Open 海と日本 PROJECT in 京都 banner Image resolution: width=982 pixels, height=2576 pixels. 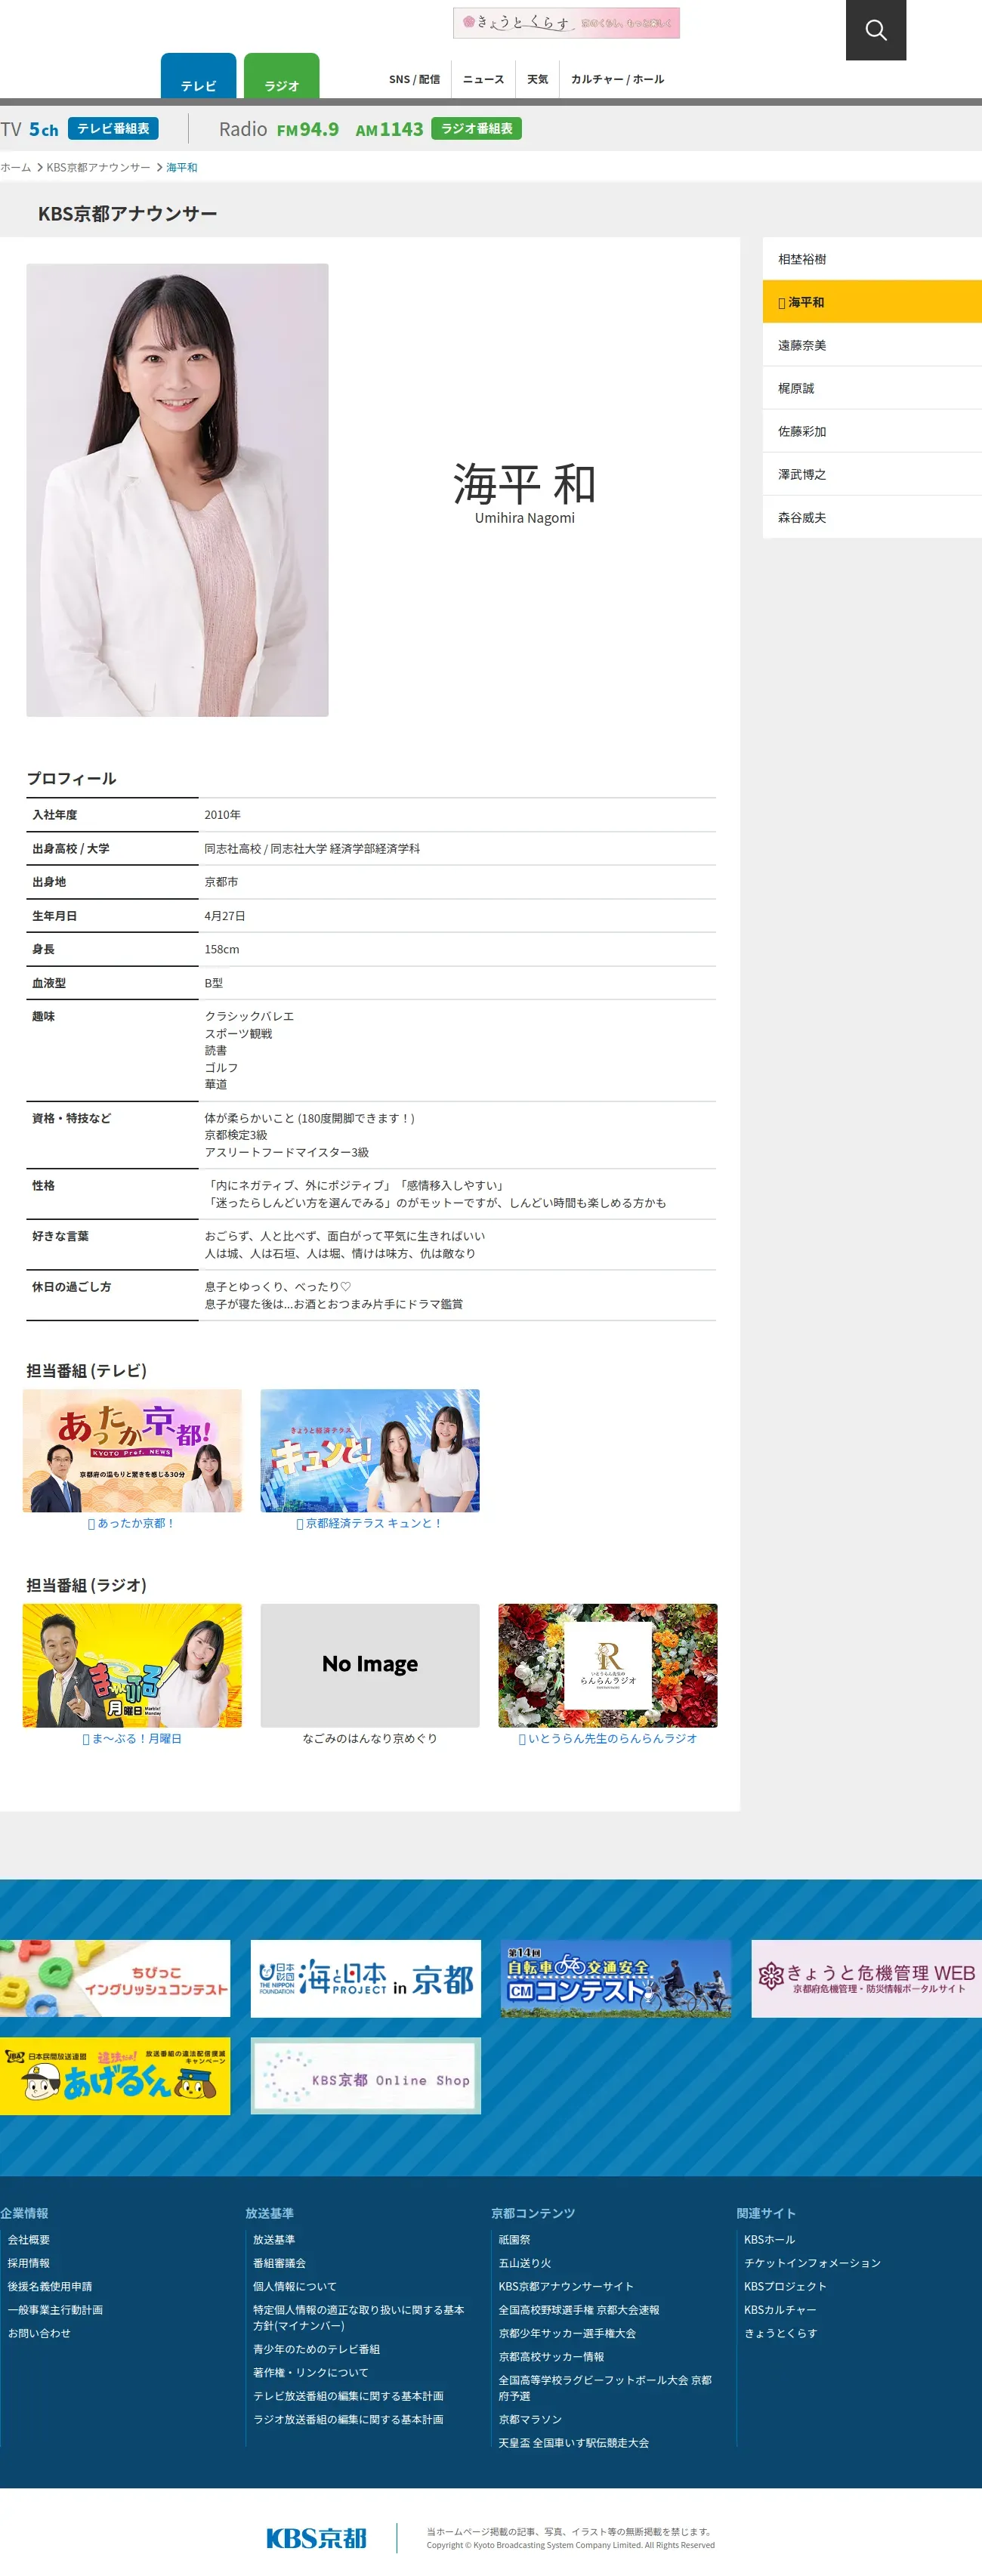coord(366,1979)
